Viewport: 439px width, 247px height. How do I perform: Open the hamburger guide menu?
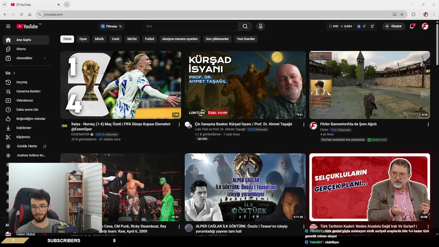(x=8, y=26)
